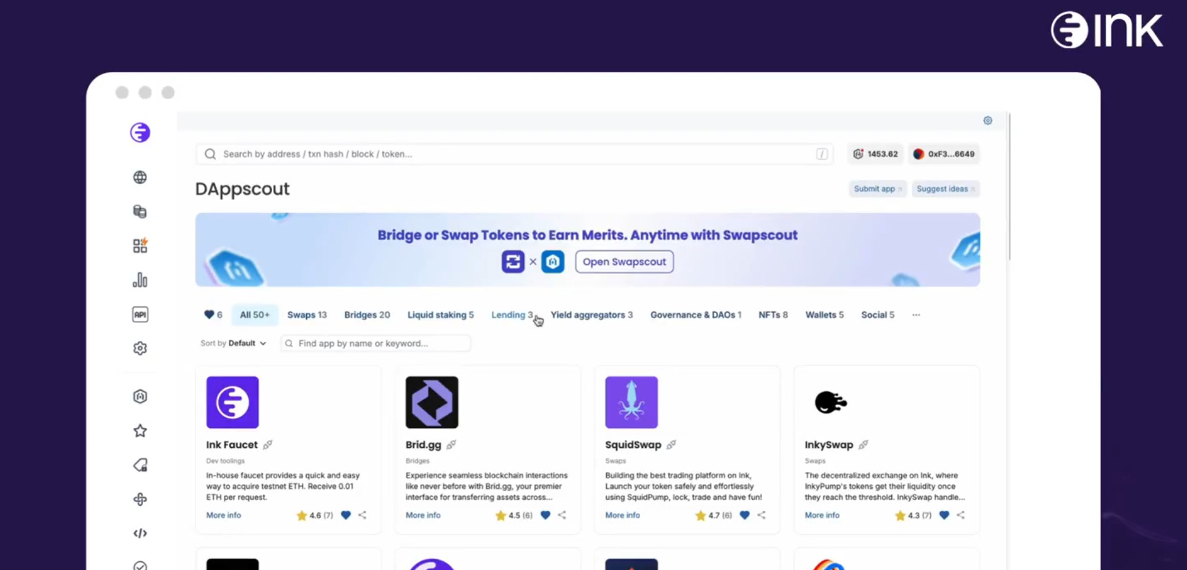The width and height of the screenshot is (1187, 570).
Task: Click the merits balance 1453.62 badge
Action: point(875,154)
